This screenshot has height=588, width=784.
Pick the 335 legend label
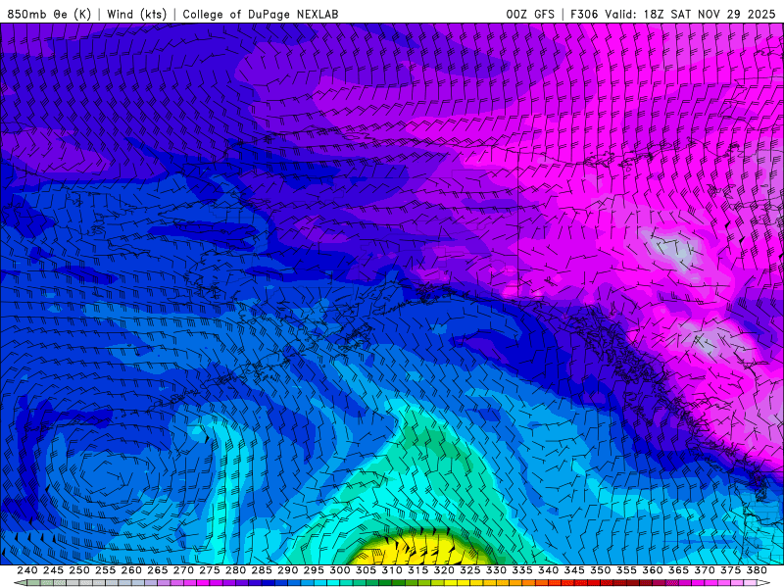[522, 570]
